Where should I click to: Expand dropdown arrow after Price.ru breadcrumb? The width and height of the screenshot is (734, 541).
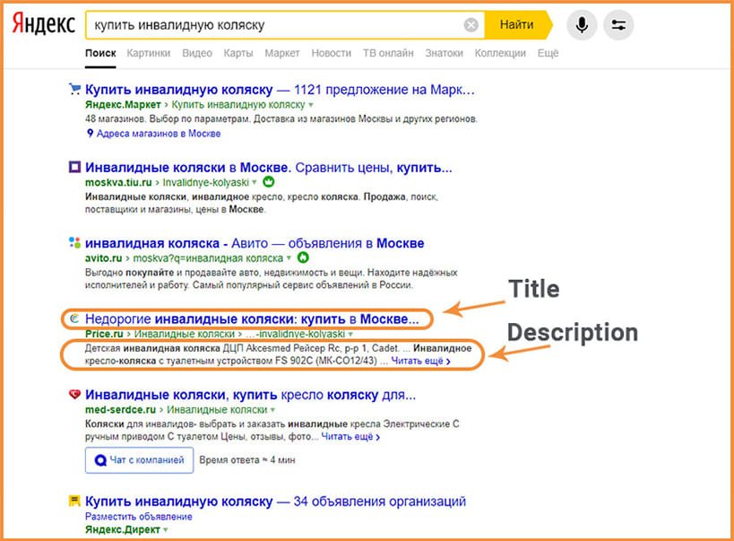click(x=350, y=335)
